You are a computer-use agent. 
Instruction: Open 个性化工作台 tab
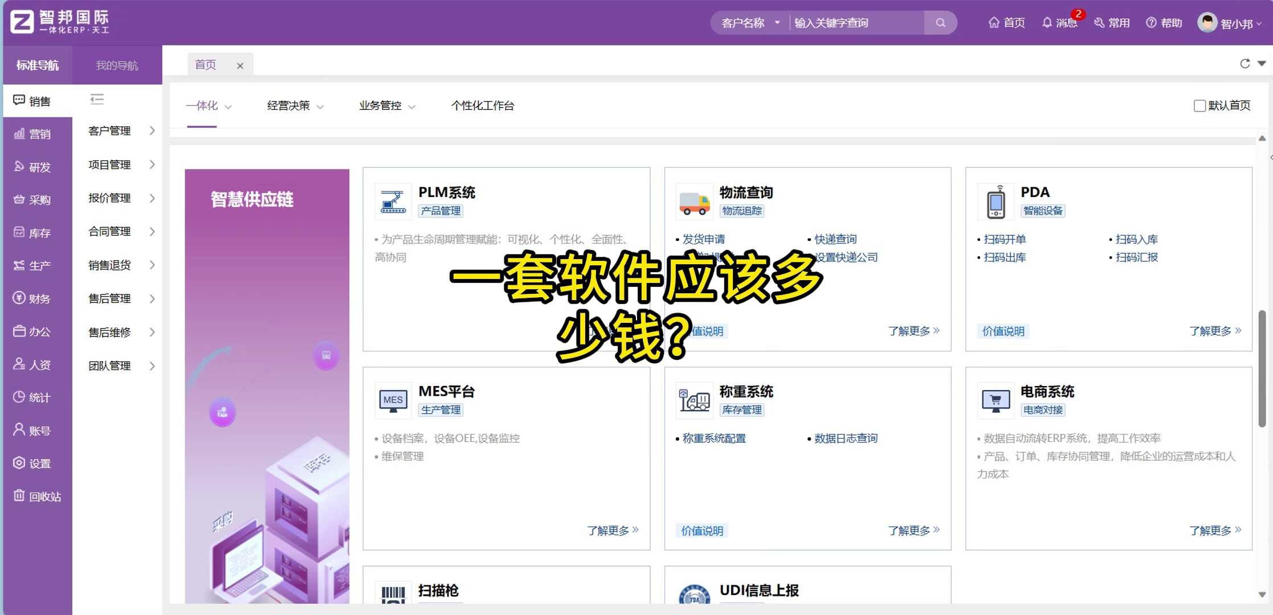tap(483, 106)
